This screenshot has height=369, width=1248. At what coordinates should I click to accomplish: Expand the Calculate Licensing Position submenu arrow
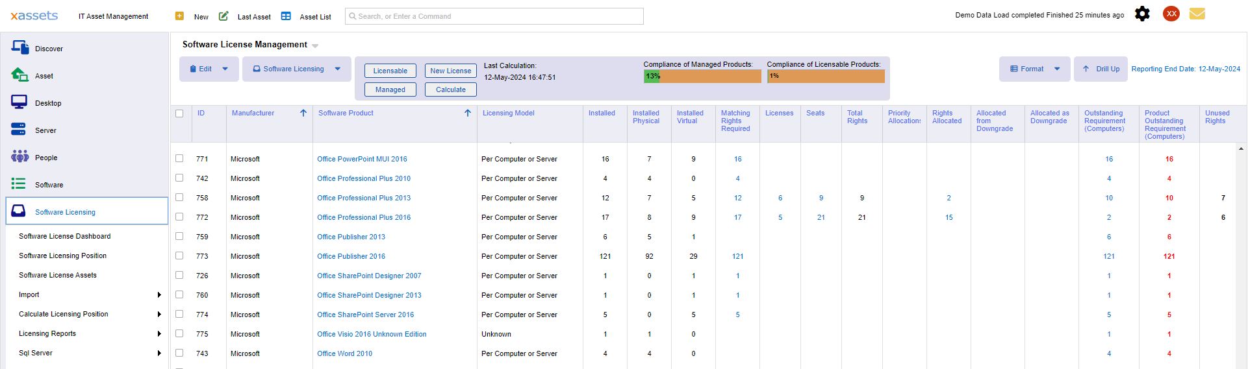159,315
